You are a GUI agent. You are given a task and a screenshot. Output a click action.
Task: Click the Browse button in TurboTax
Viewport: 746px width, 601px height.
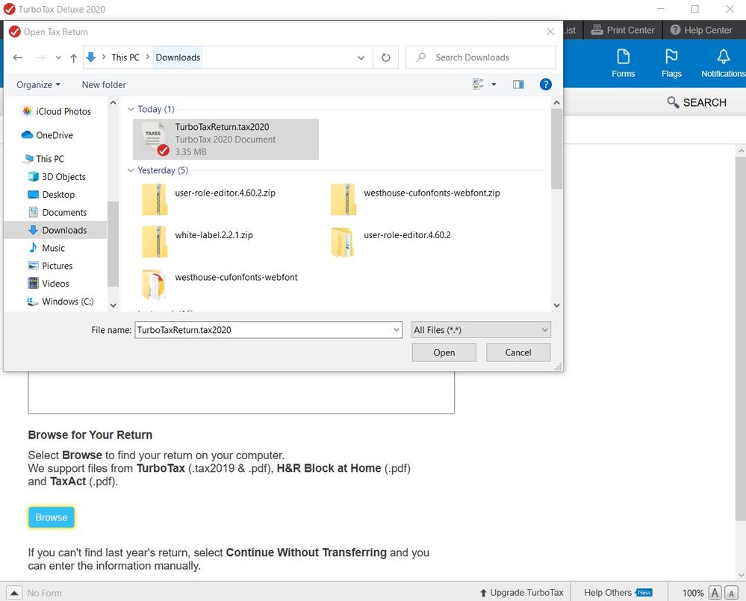click(x=52, y=517)
